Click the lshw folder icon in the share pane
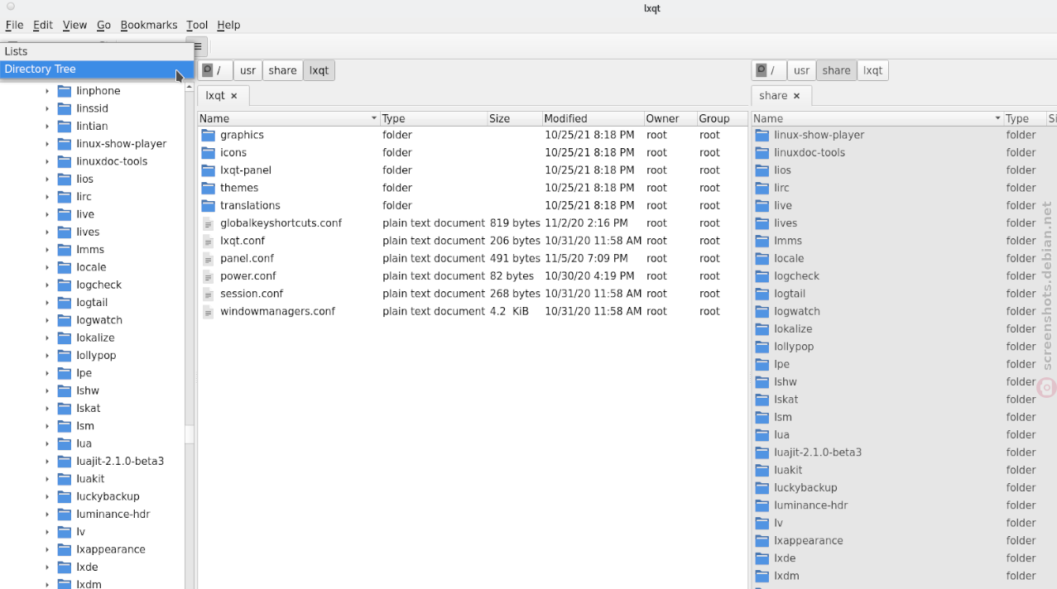This screenshot has height=589, width=1057. click(x=762, y=382)
